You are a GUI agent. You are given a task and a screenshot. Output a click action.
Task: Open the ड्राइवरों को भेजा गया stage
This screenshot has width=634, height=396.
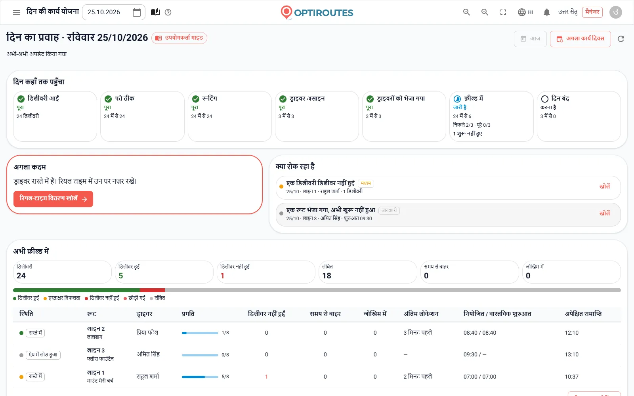click(404, 116)
